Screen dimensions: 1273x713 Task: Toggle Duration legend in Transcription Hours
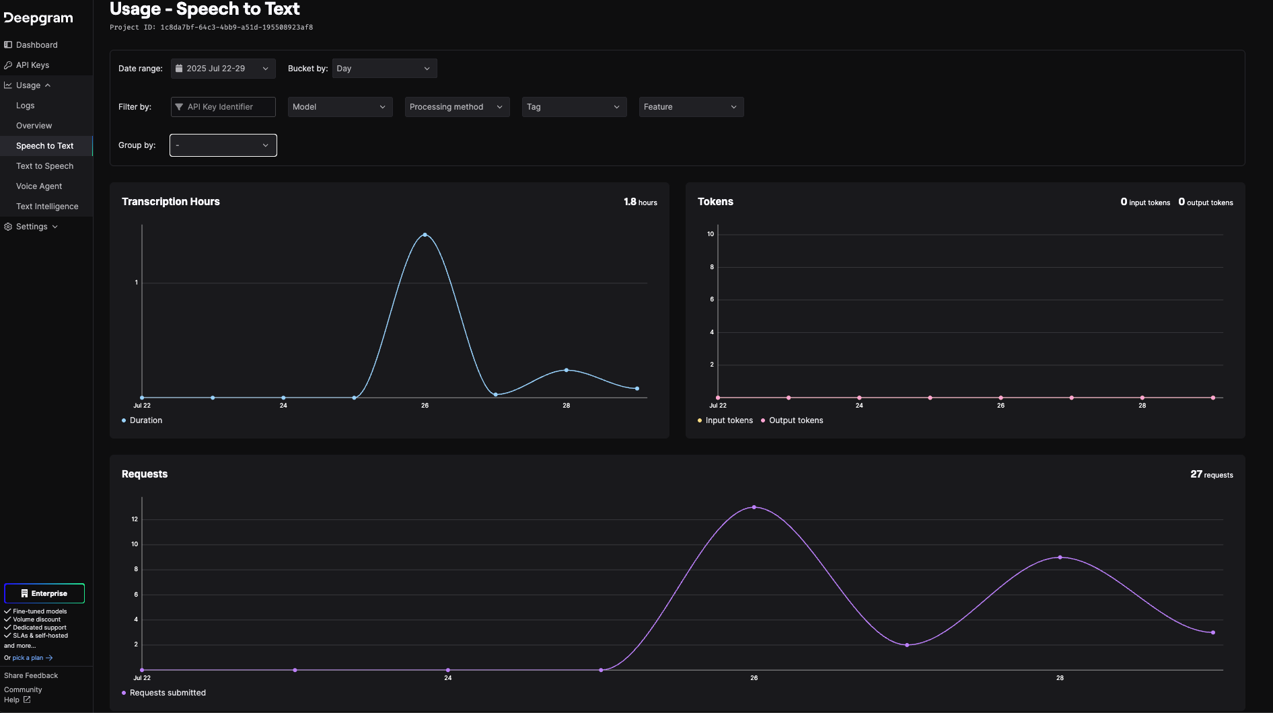(142, 420)
